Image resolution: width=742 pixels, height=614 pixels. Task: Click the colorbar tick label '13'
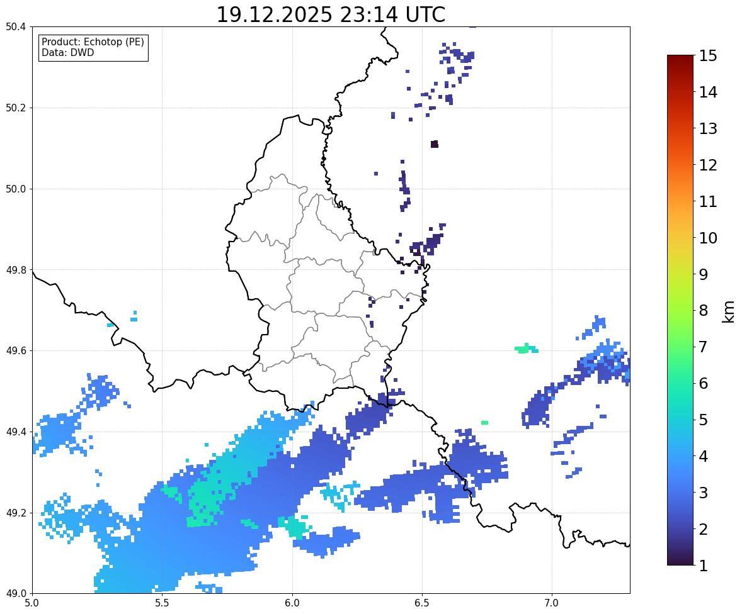708,128
